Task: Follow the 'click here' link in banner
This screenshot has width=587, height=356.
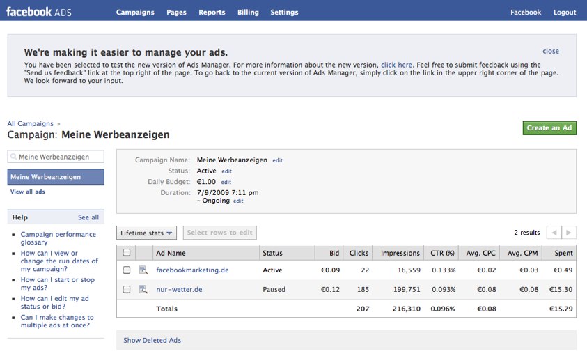Action: (x=396, y=65)
